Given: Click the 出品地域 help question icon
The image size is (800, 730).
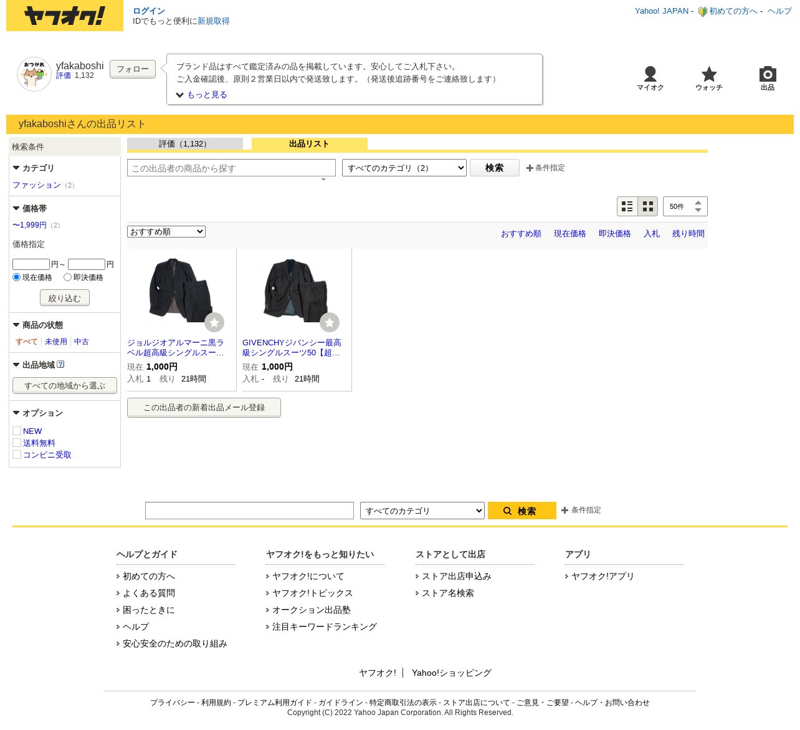Looking at the screenshot, I should tap(60, 364).
